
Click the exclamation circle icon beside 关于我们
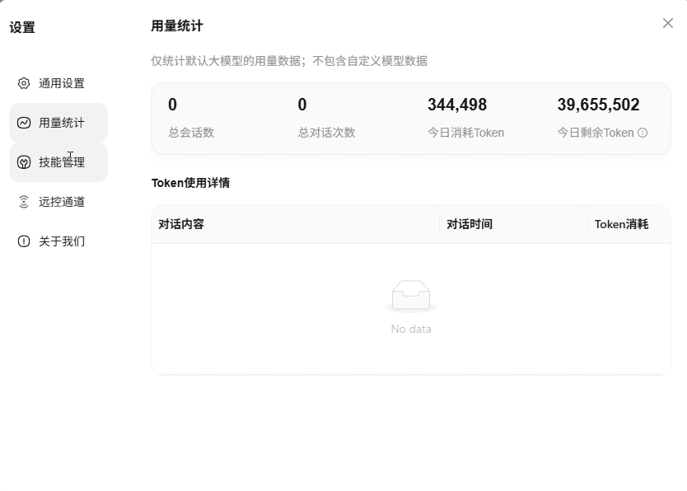coord(23,241)
